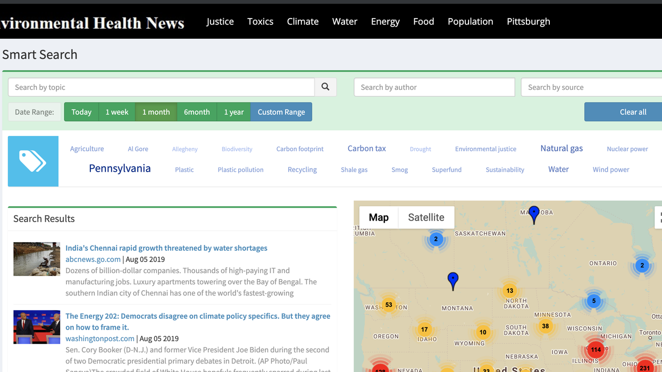Viewport: 662px width, 372px height.
Task: Click the 114 cluster marker near Michigan
Action: 595,350
